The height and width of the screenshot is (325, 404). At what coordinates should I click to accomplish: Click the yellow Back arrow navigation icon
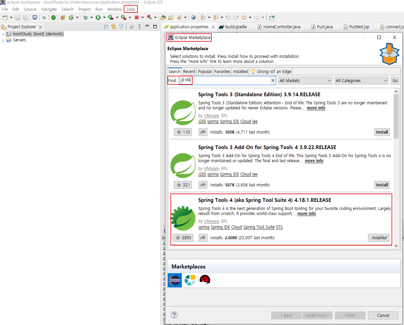tap(244, 17)
